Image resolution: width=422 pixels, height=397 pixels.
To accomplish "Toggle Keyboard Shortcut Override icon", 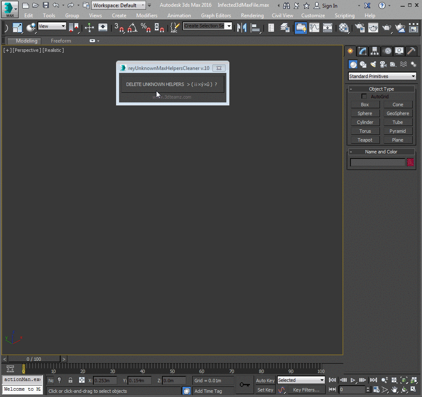I will (103, 27).
